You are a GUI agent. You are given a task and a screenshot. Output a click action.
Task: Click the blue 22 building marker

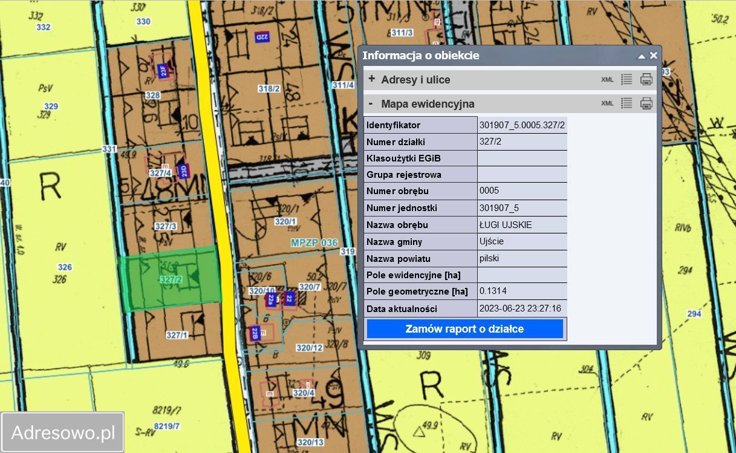tap(290, 298)
